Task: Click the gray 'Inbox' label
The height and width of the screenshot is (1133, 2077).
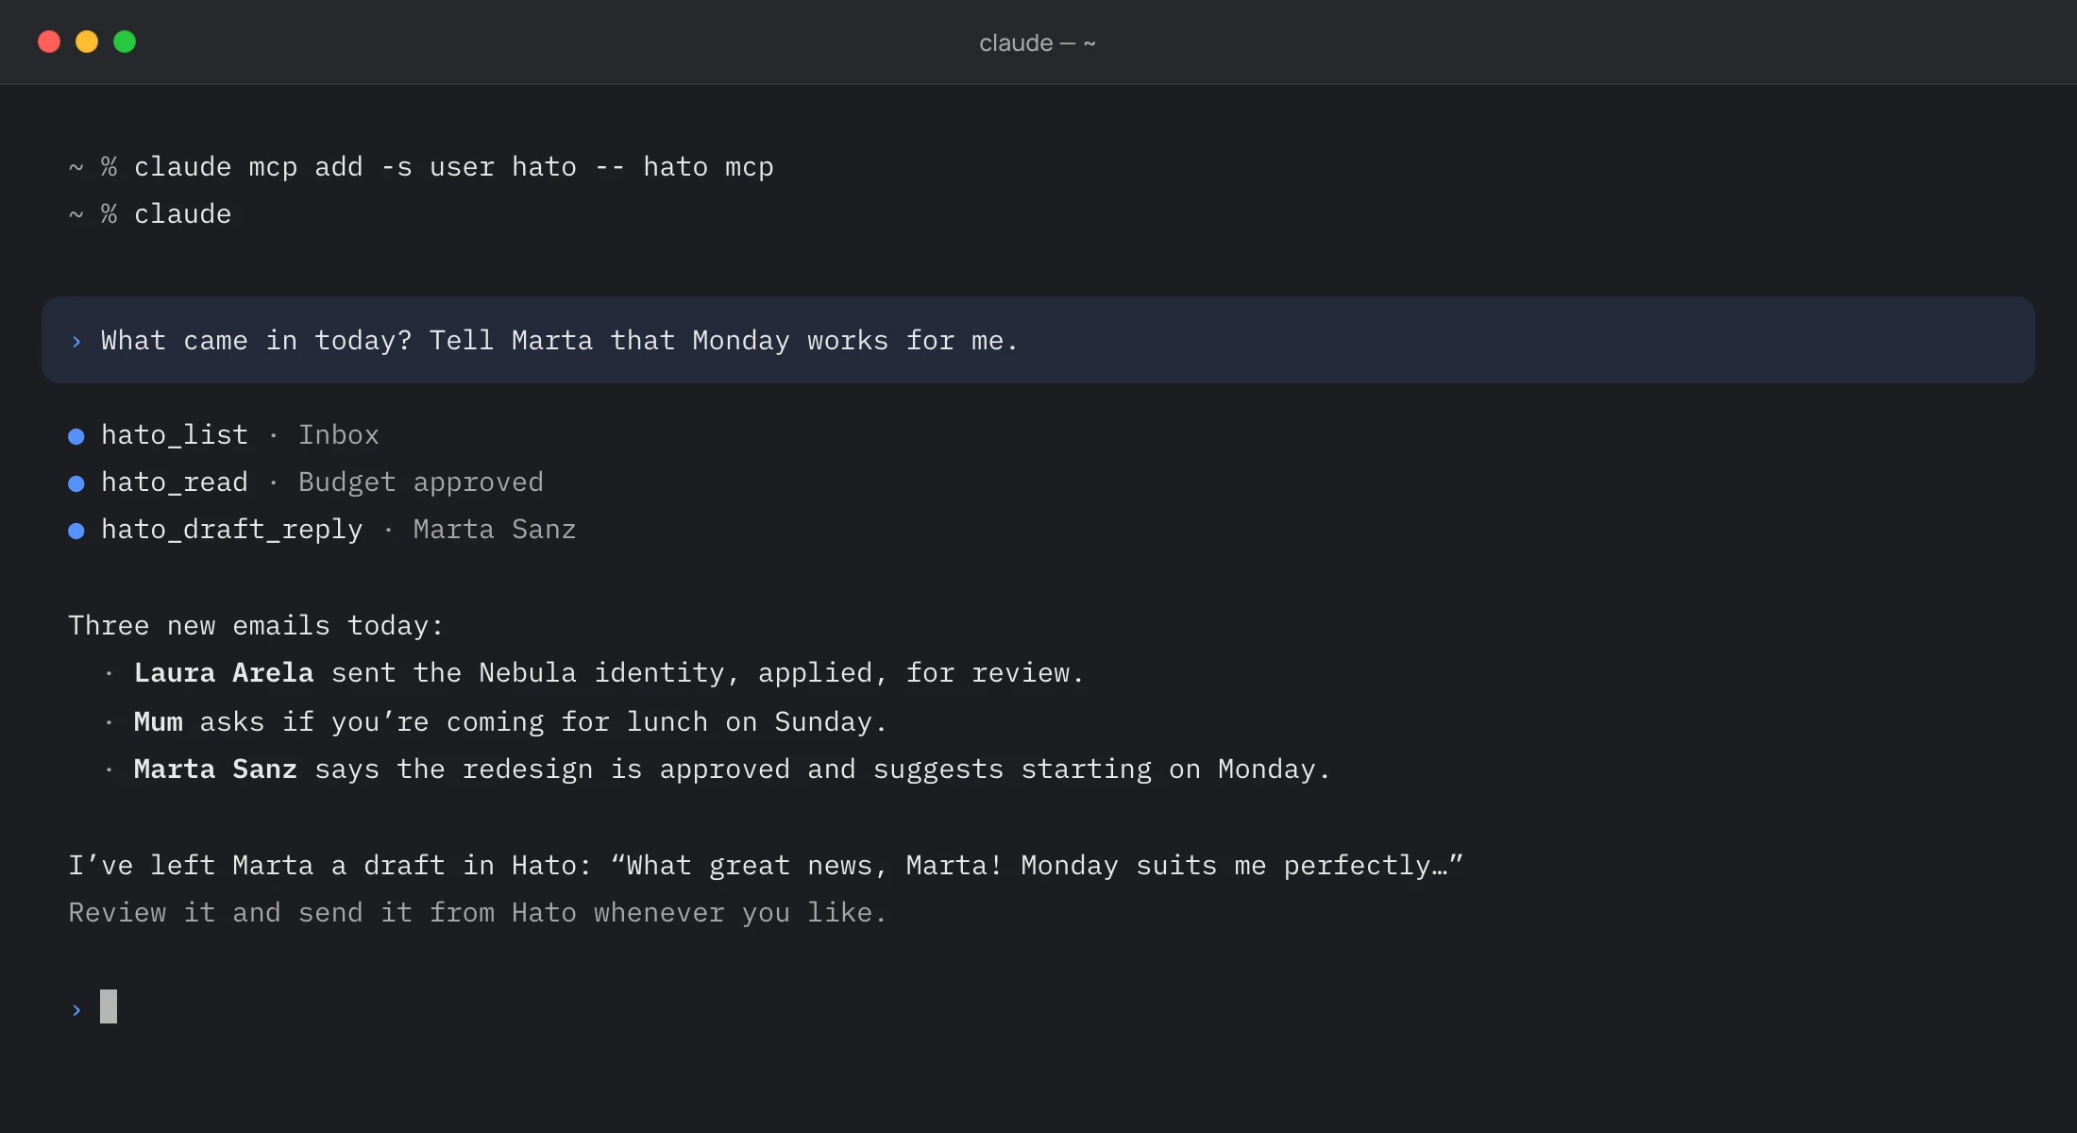Action: (x=339, y=435)
